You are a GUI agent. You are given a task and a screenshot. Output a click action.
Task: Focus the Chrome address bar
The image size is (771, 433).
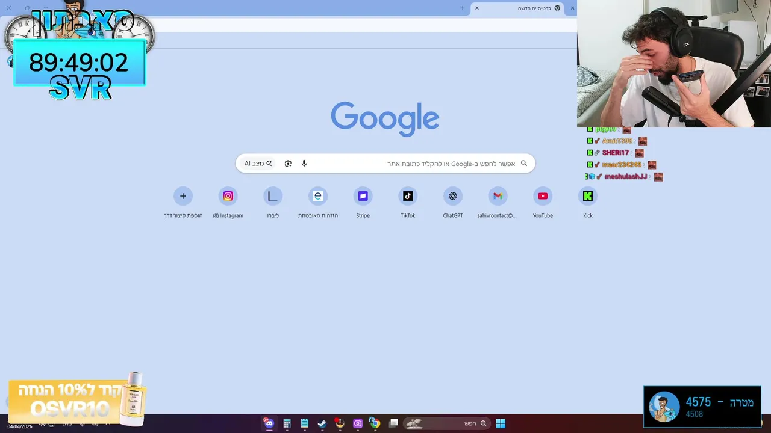(361, 25)
